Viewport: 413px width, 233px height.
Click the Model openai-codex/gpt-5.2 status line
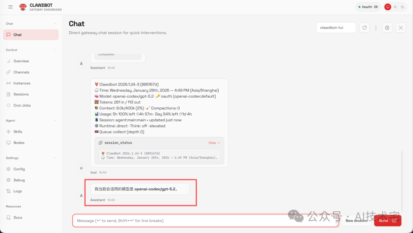click(x=155, y=96)
